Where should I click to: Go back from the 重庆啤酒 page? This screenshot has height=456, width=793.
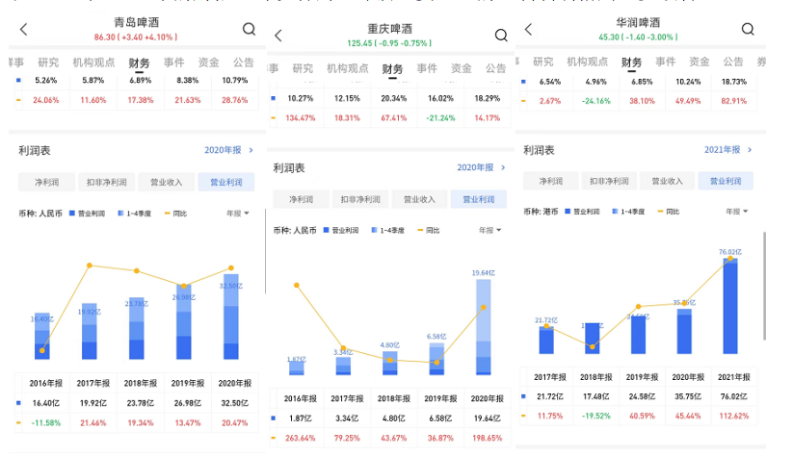278,36
